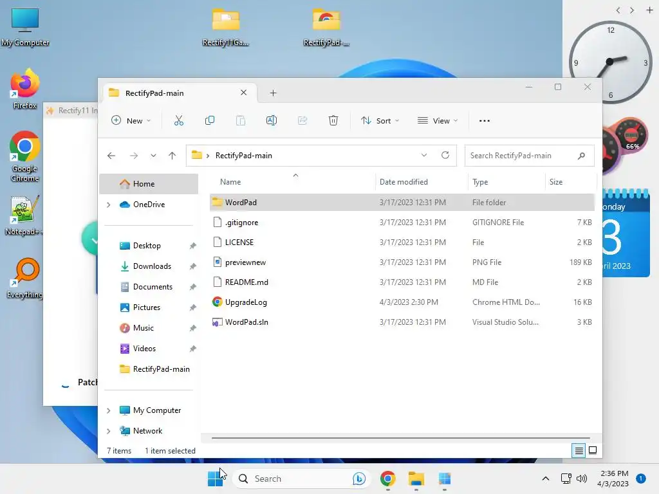This screenshot has width=659, height=494.
Task: Select the RectifyPad-... desktop folder
Action: pyautogui.click(x=326, y=27)
